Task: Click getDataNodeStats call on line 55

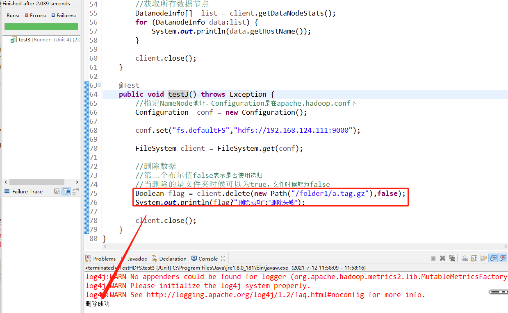Action: (x=282, y=13)
